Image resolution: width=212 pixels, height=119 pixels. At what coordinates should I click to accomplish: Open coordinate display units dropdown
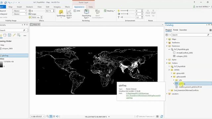(x=109, y=117)
